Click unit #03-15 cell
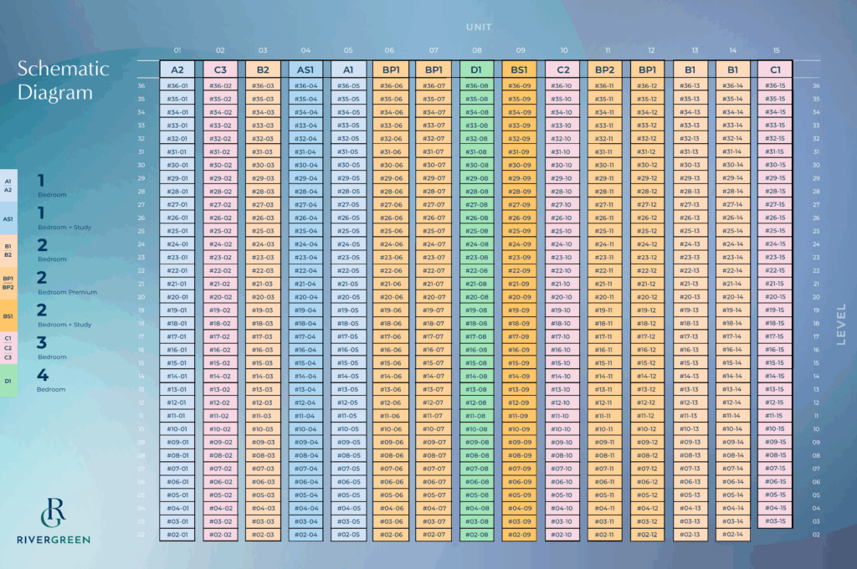The image size is (857, 569). [775, 521]
